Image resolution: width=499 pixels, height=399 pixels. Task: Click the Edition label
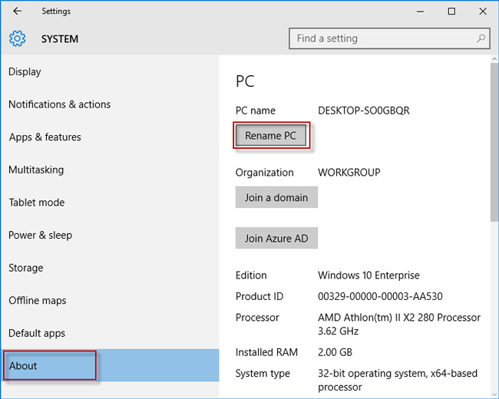pos(251,275)
